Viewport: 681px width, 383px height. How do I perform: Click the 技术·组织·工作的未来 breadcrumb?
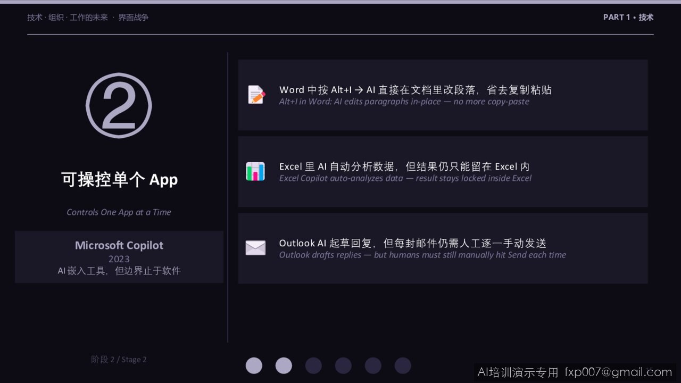point(68,17)
